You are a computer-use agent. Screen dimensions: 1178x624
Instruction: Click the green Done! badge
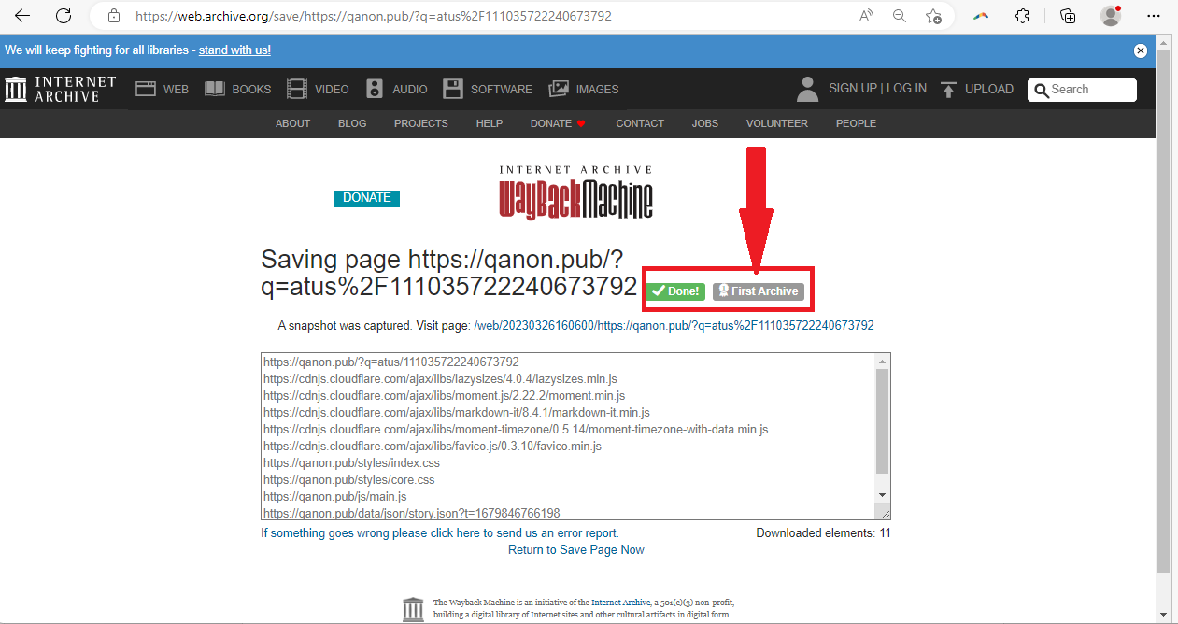pos(677,291)
